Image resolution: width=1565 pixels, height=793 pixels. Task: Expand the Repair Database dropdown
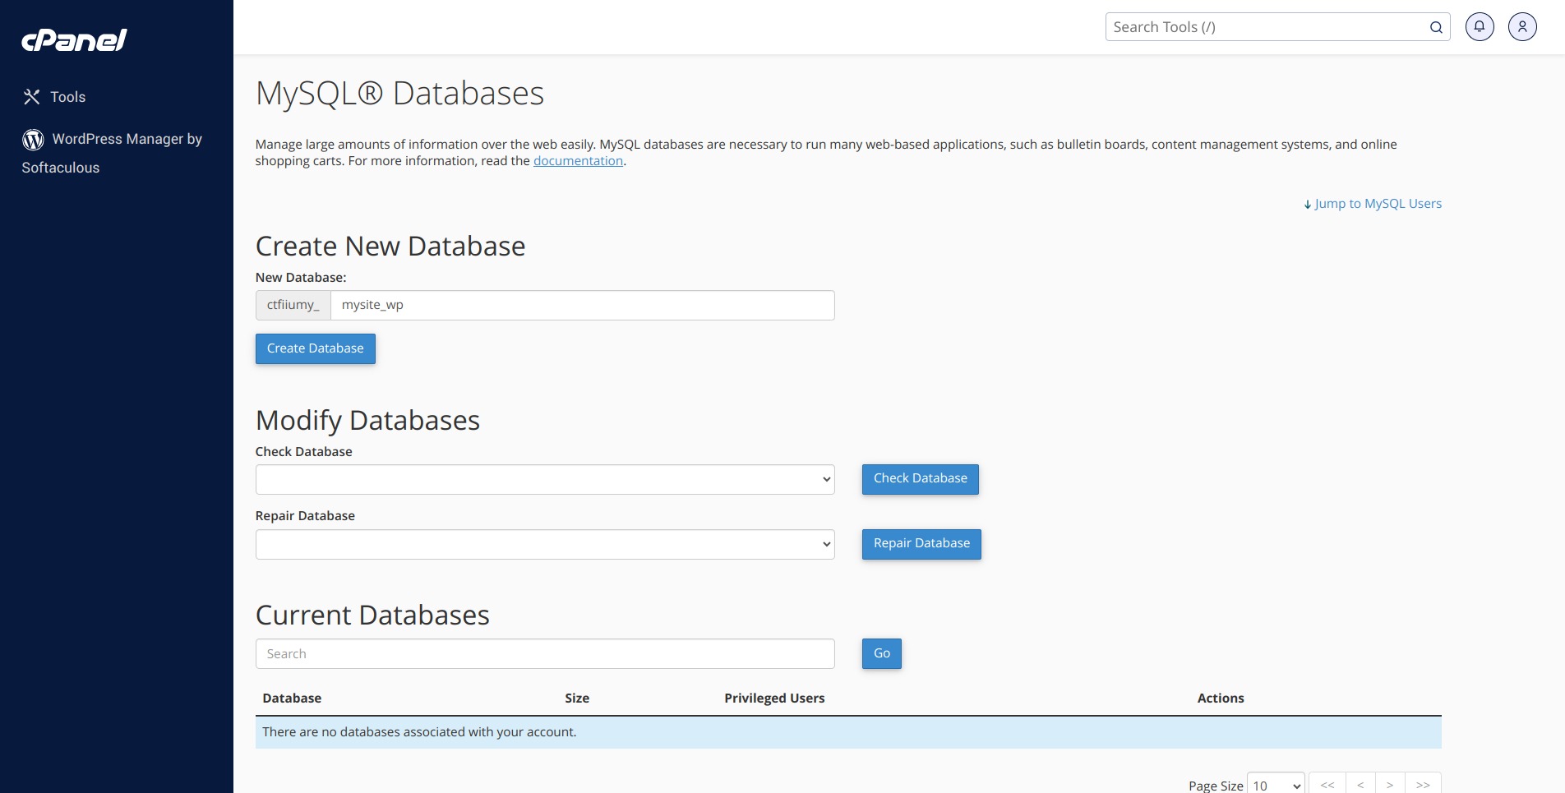click(x=545, y=544)
